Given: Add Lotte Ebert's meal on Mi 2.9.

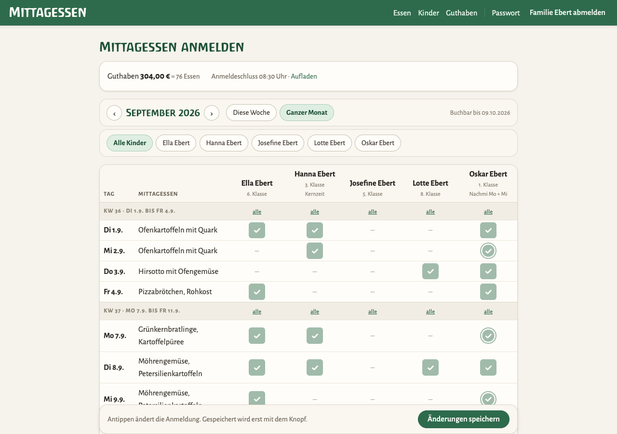Looking at the screenshot, I should point(430,251).
